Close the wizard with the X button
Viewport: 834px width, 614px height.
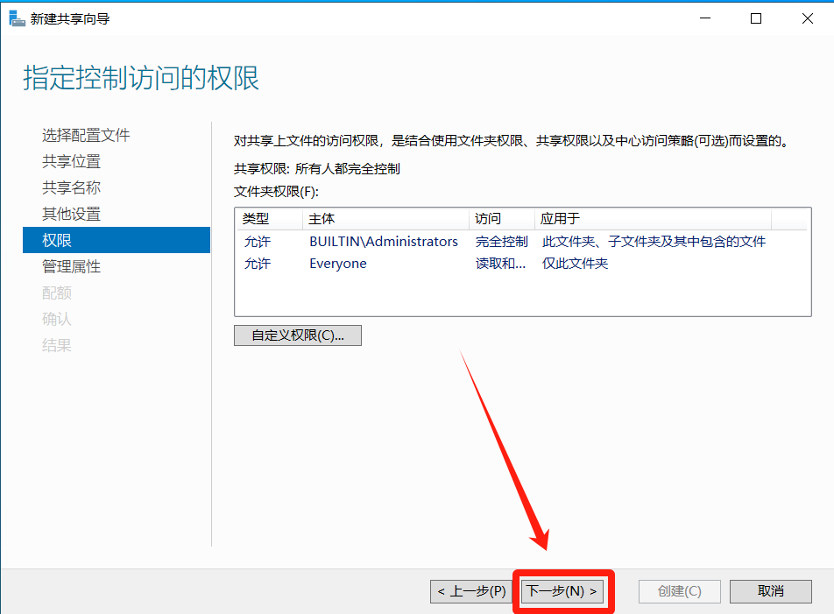click(807, 18)
